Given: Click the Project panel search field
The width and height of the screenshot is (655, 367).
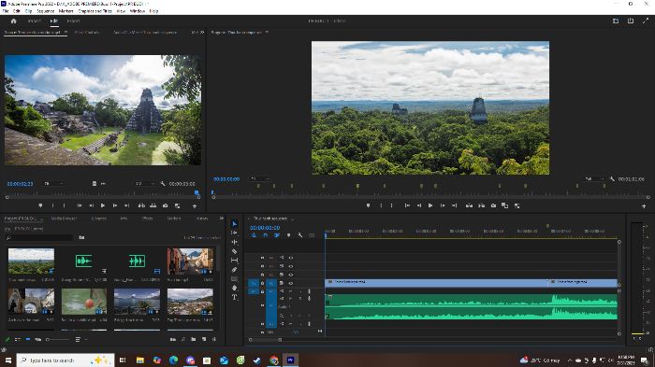Looking at the screenshot, I should 40,238.
